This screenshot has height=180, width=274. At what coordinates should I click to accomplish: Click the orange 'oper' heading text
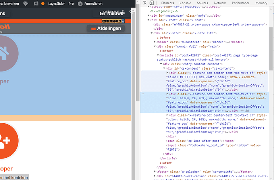(6, 168)
